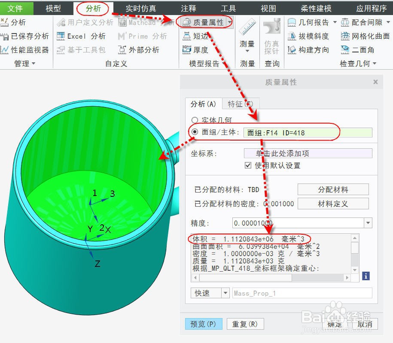The width and height of the screenshot is (393, 343).
Task: Click the 二面角 dihedral angle tool
Action: tap(358, 50)
